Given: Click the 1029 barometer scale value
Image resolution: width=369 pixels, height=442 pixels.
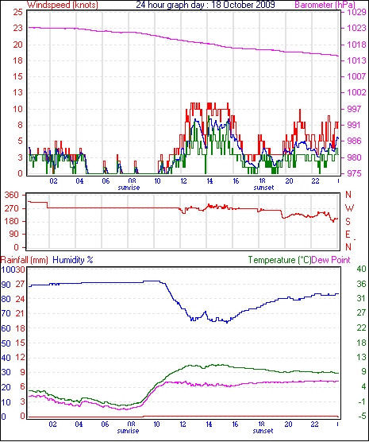Looking at the screenshot, I should (356, 13).
